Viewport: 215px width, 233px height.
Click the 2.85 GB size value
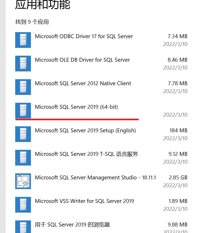(x=178, y=178)
